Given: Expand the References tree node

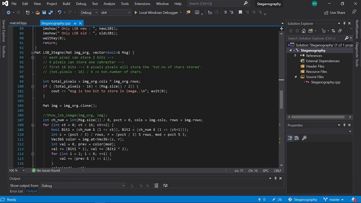Looking at the screenshot, I should tap(295, 56).
